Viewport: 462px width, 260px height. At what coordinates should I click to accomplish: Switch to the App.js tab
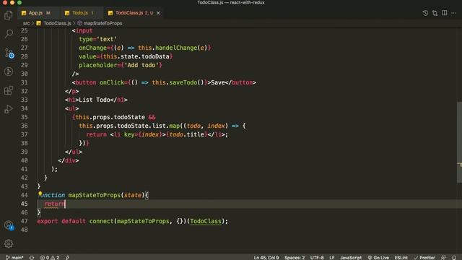[36, 13]
